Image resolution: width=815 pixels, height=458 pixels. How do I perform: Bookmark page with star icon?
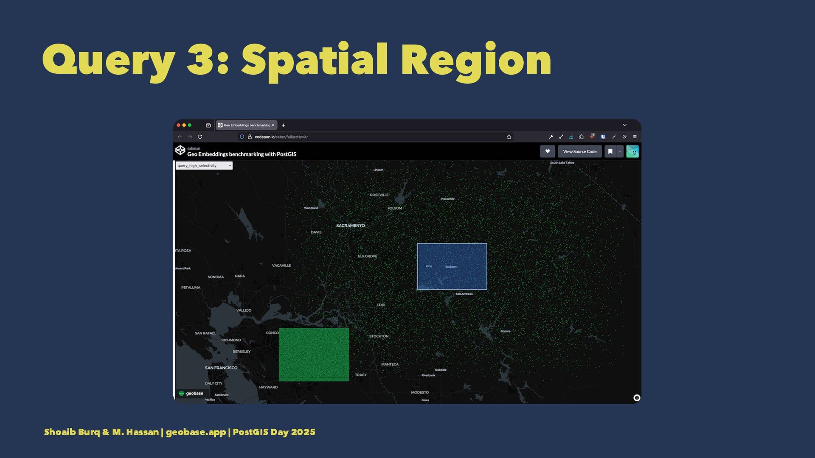[x=509, y=137]
